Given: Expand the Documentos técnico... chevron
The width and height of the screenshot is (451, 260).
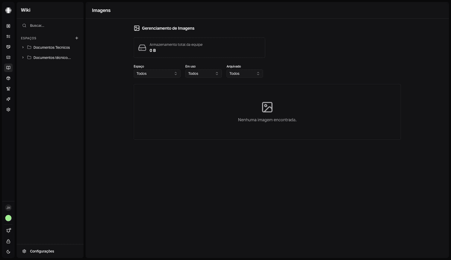Looking at the screenshot, I should click(23, 57).
